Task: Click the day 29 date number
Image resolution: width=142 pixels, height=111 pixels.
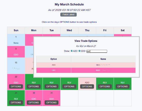Action: 16,93
